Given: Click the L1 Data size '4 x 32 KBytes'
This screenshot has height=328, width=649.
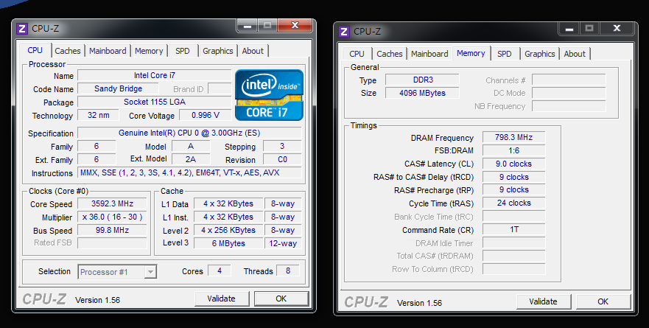Looking at the screenshot, I should pos(228,203).
